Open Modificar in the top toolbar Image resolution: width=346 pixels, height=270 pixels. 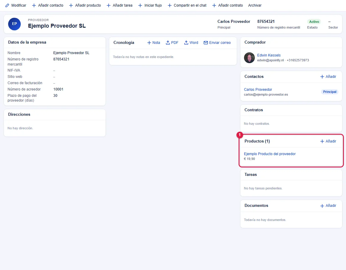[16, 5]
